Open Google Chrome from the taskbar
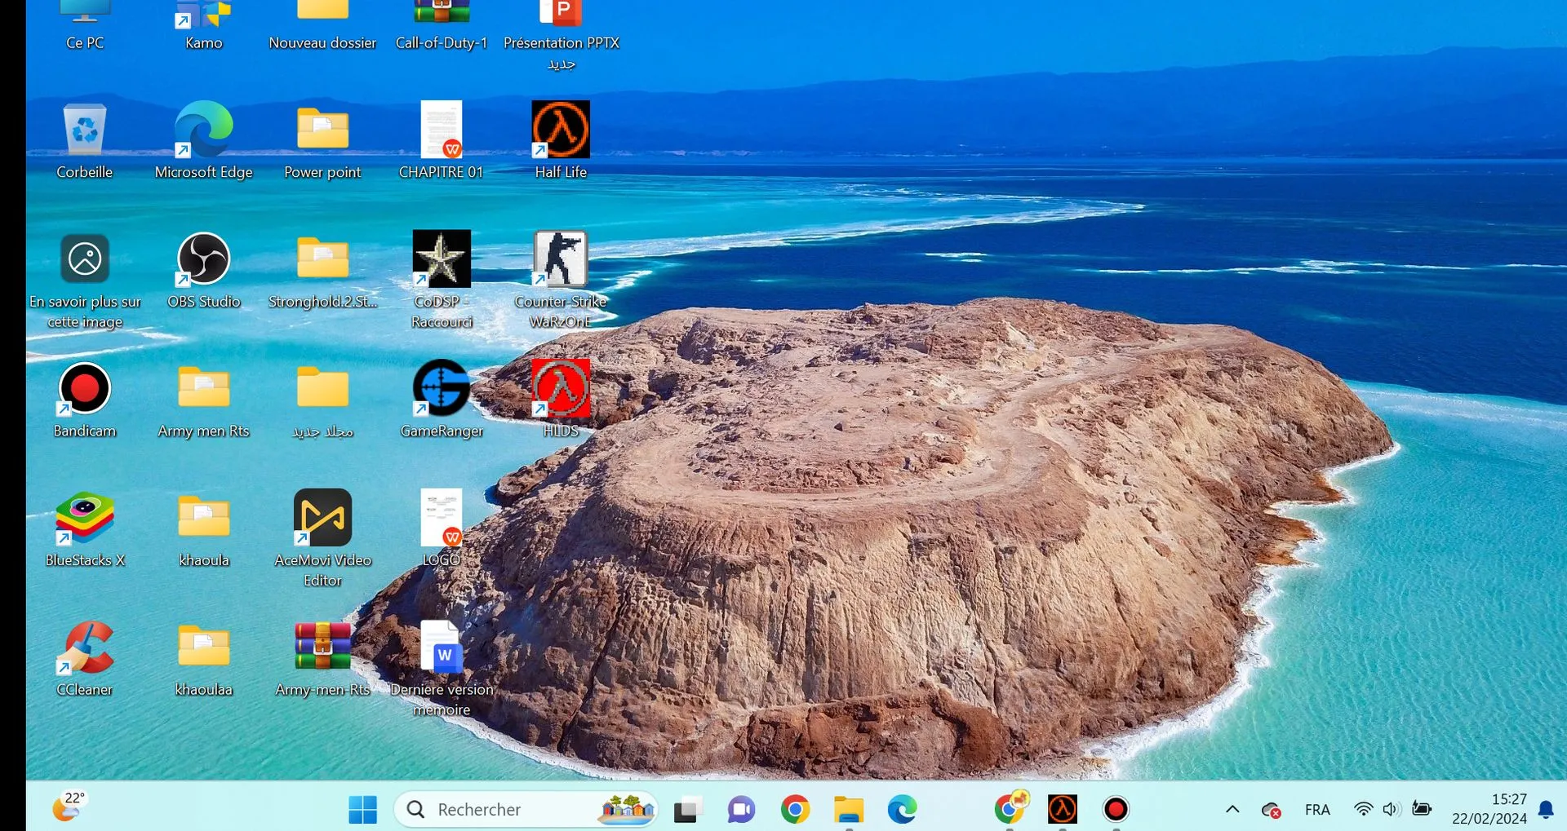 [x=795, y=810]
